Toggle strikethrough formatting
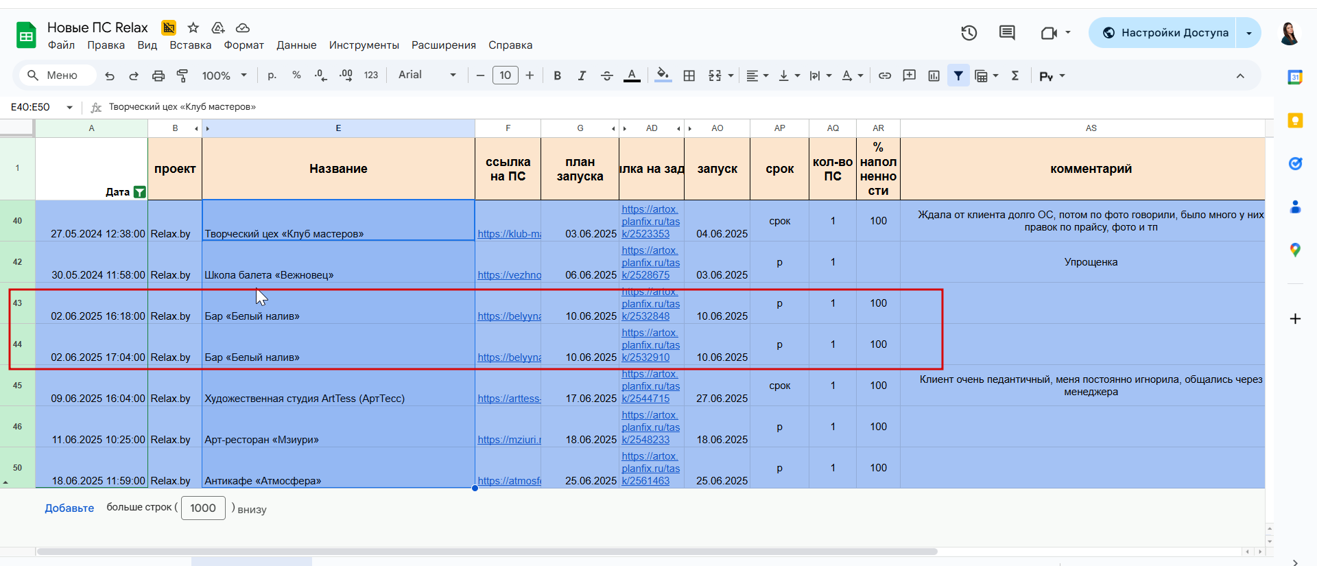 [606, 75]
